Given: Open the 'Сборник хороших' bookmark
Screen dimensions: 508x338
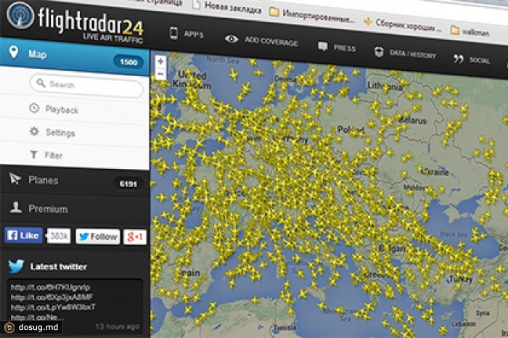Looking at the screenshot, I should coord(403,25).
